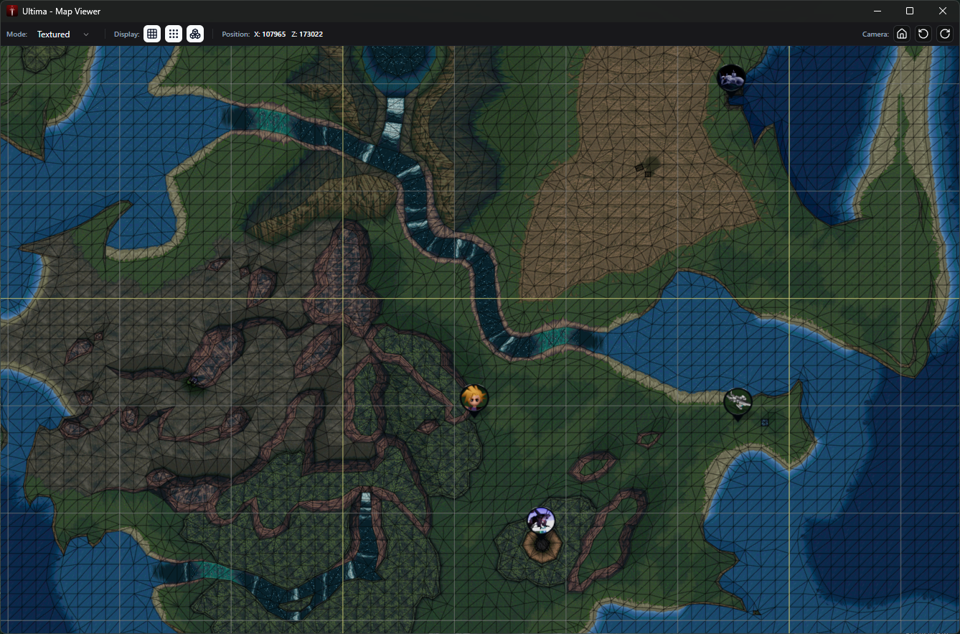Click the Display: label
The image size is (960, 634).
[x=127, y=34]
